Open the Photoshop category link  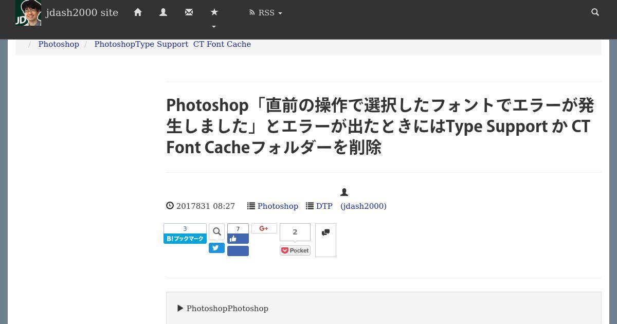278,206
